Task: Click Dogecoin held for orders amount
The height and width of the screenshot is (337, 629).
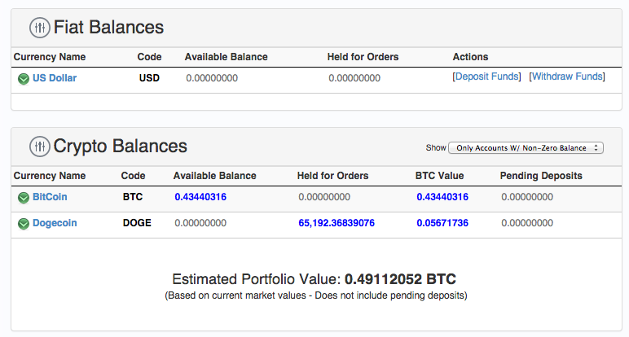Action: (x=336, y=223)
